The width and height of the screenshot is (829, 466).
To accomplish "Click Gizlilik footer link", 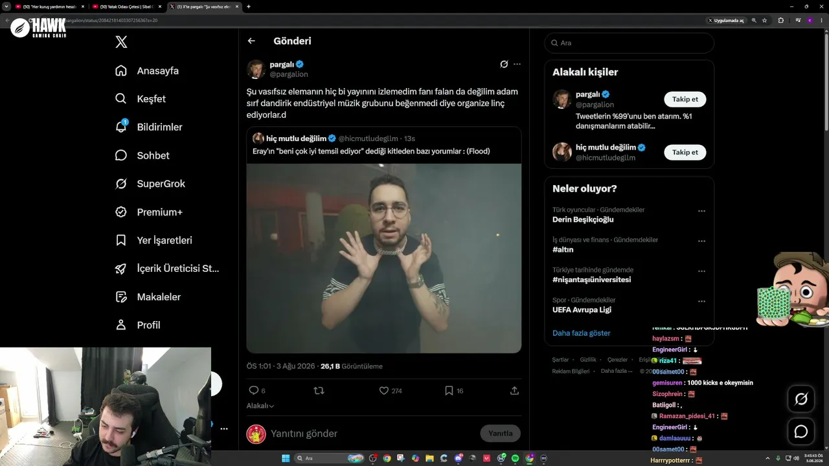I will click(x=588, y=360).
